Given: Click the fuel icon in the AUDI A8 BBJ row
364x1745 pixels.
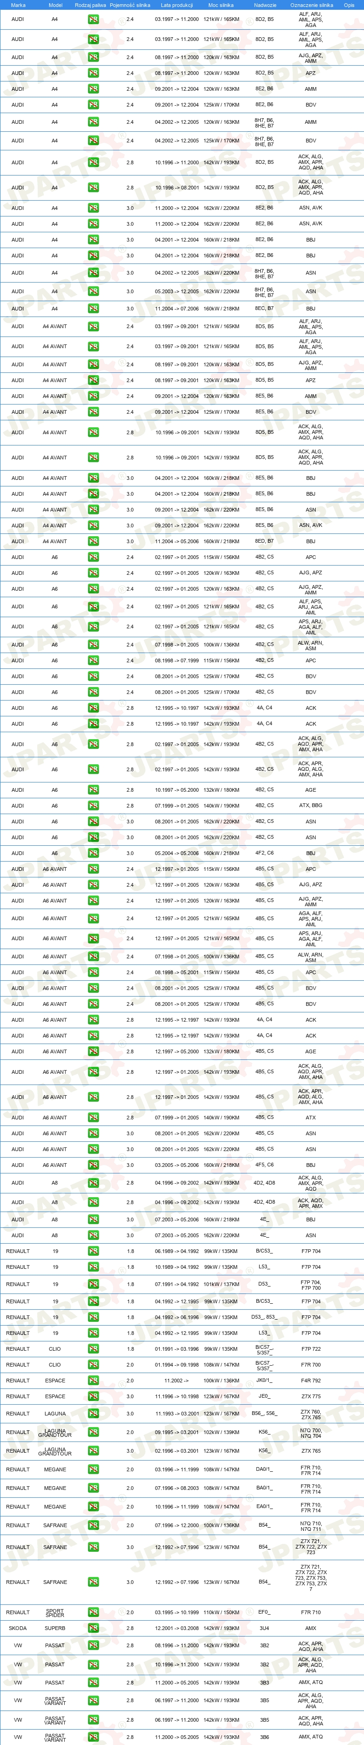Looking at the screenshot, I should pos(93,1219).
